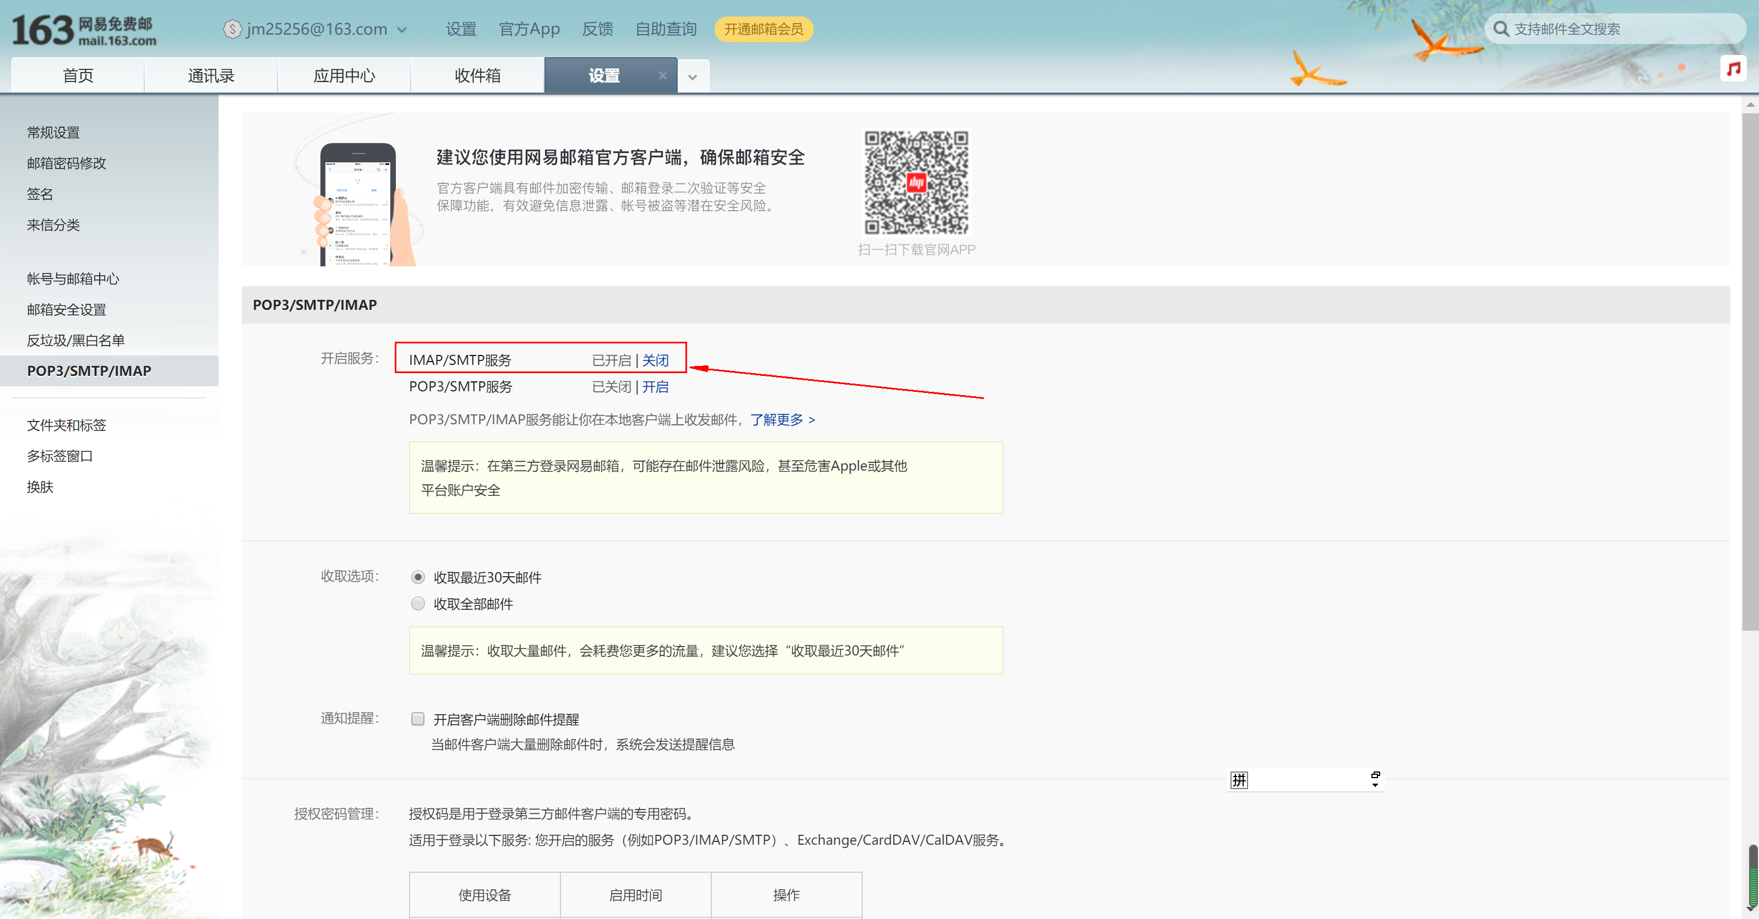Click the 使用设备 column header
The height and width of the screenshot is (919, 1759).
coord(485,894)
